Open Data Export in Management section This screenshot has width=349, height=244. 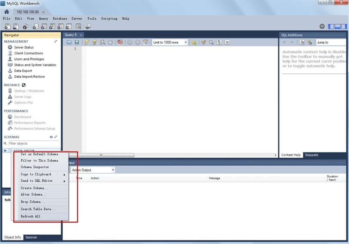pyautogui.click(x=23, y=71)
